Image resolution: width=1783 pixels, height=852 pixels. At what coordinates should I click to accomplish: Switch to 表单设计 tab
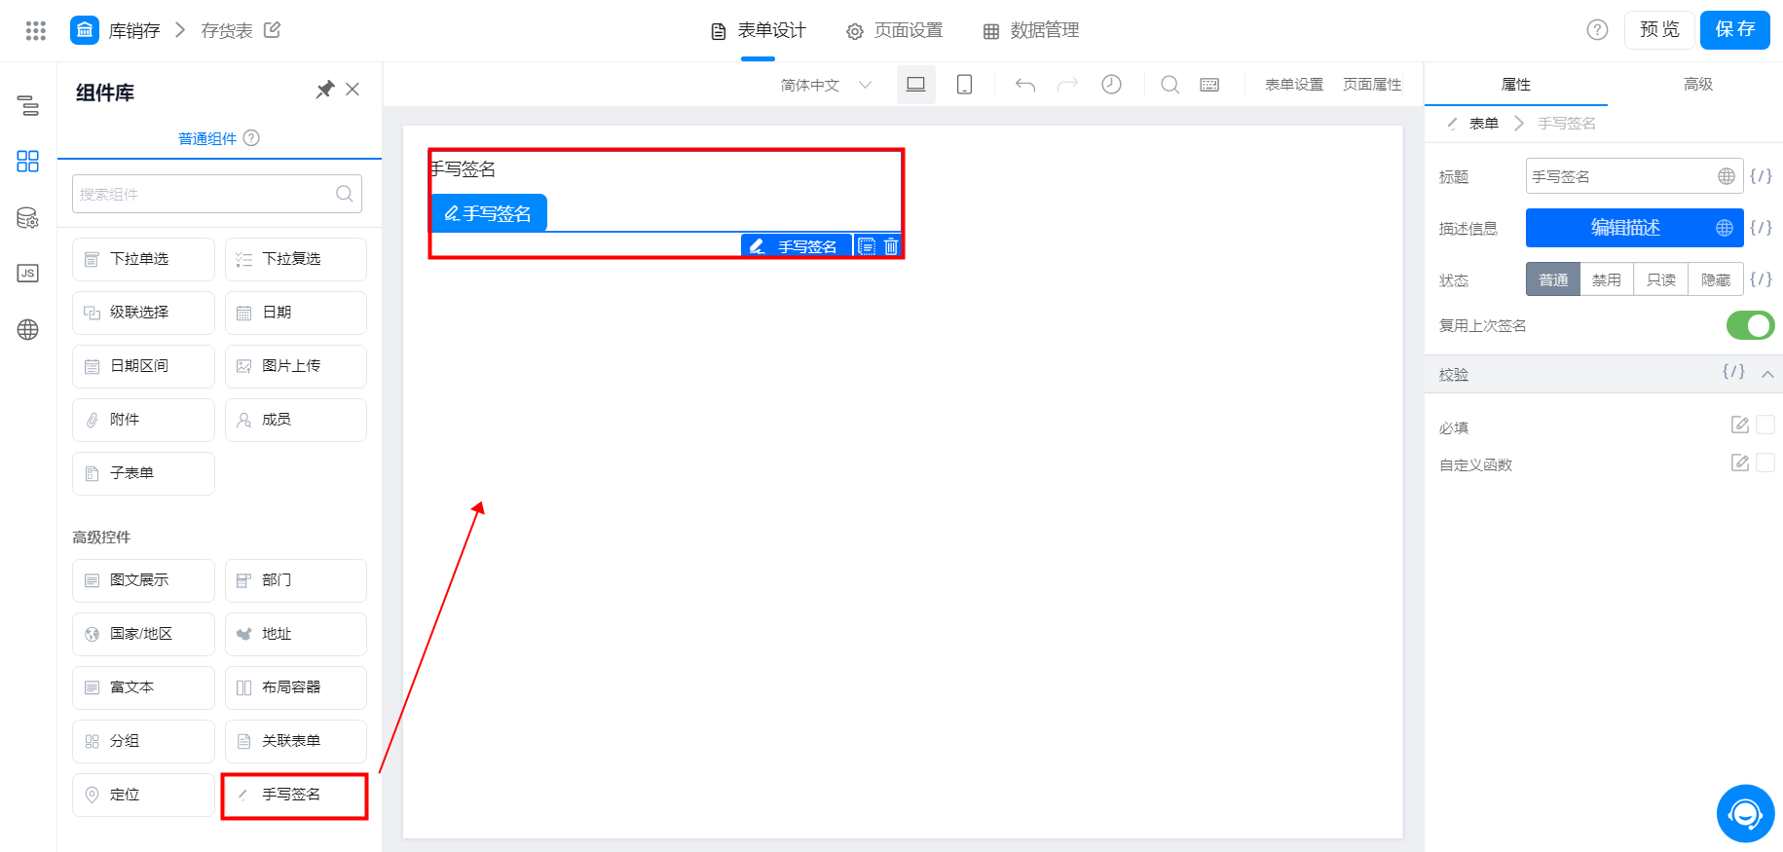[x=759, y=31]
